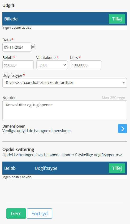Open the calendar date picker icon
Viewport: 130px width, 224px height.
34,47
